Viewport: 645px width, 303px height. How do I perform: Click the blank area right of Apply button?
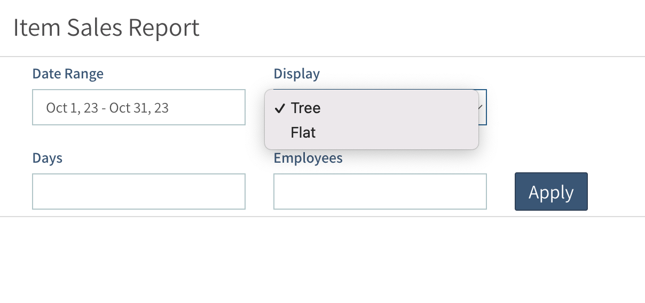617,192
